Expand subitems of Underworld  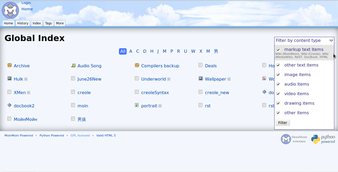pyautogui.click(x=169, y=79)
